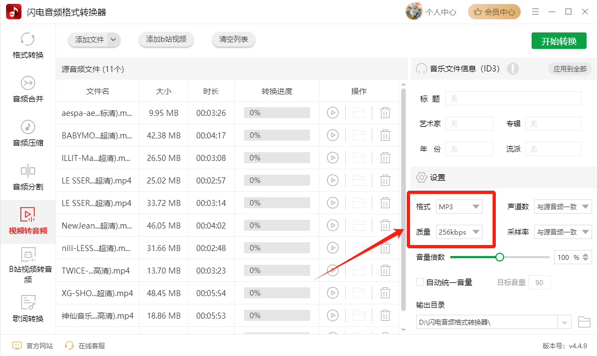
Task: Delete the BABYMO file from list
Action: (x=385, y=135)
